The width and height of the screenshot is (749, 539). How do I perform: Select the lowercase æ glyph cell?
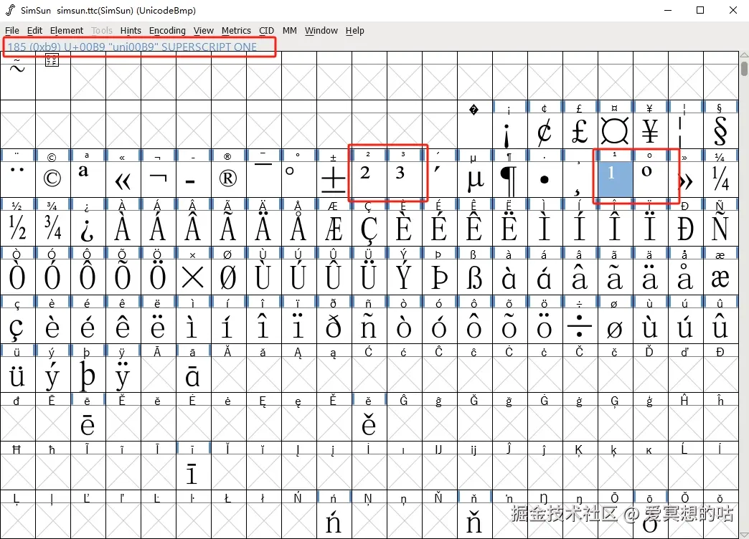click(721, 277)
